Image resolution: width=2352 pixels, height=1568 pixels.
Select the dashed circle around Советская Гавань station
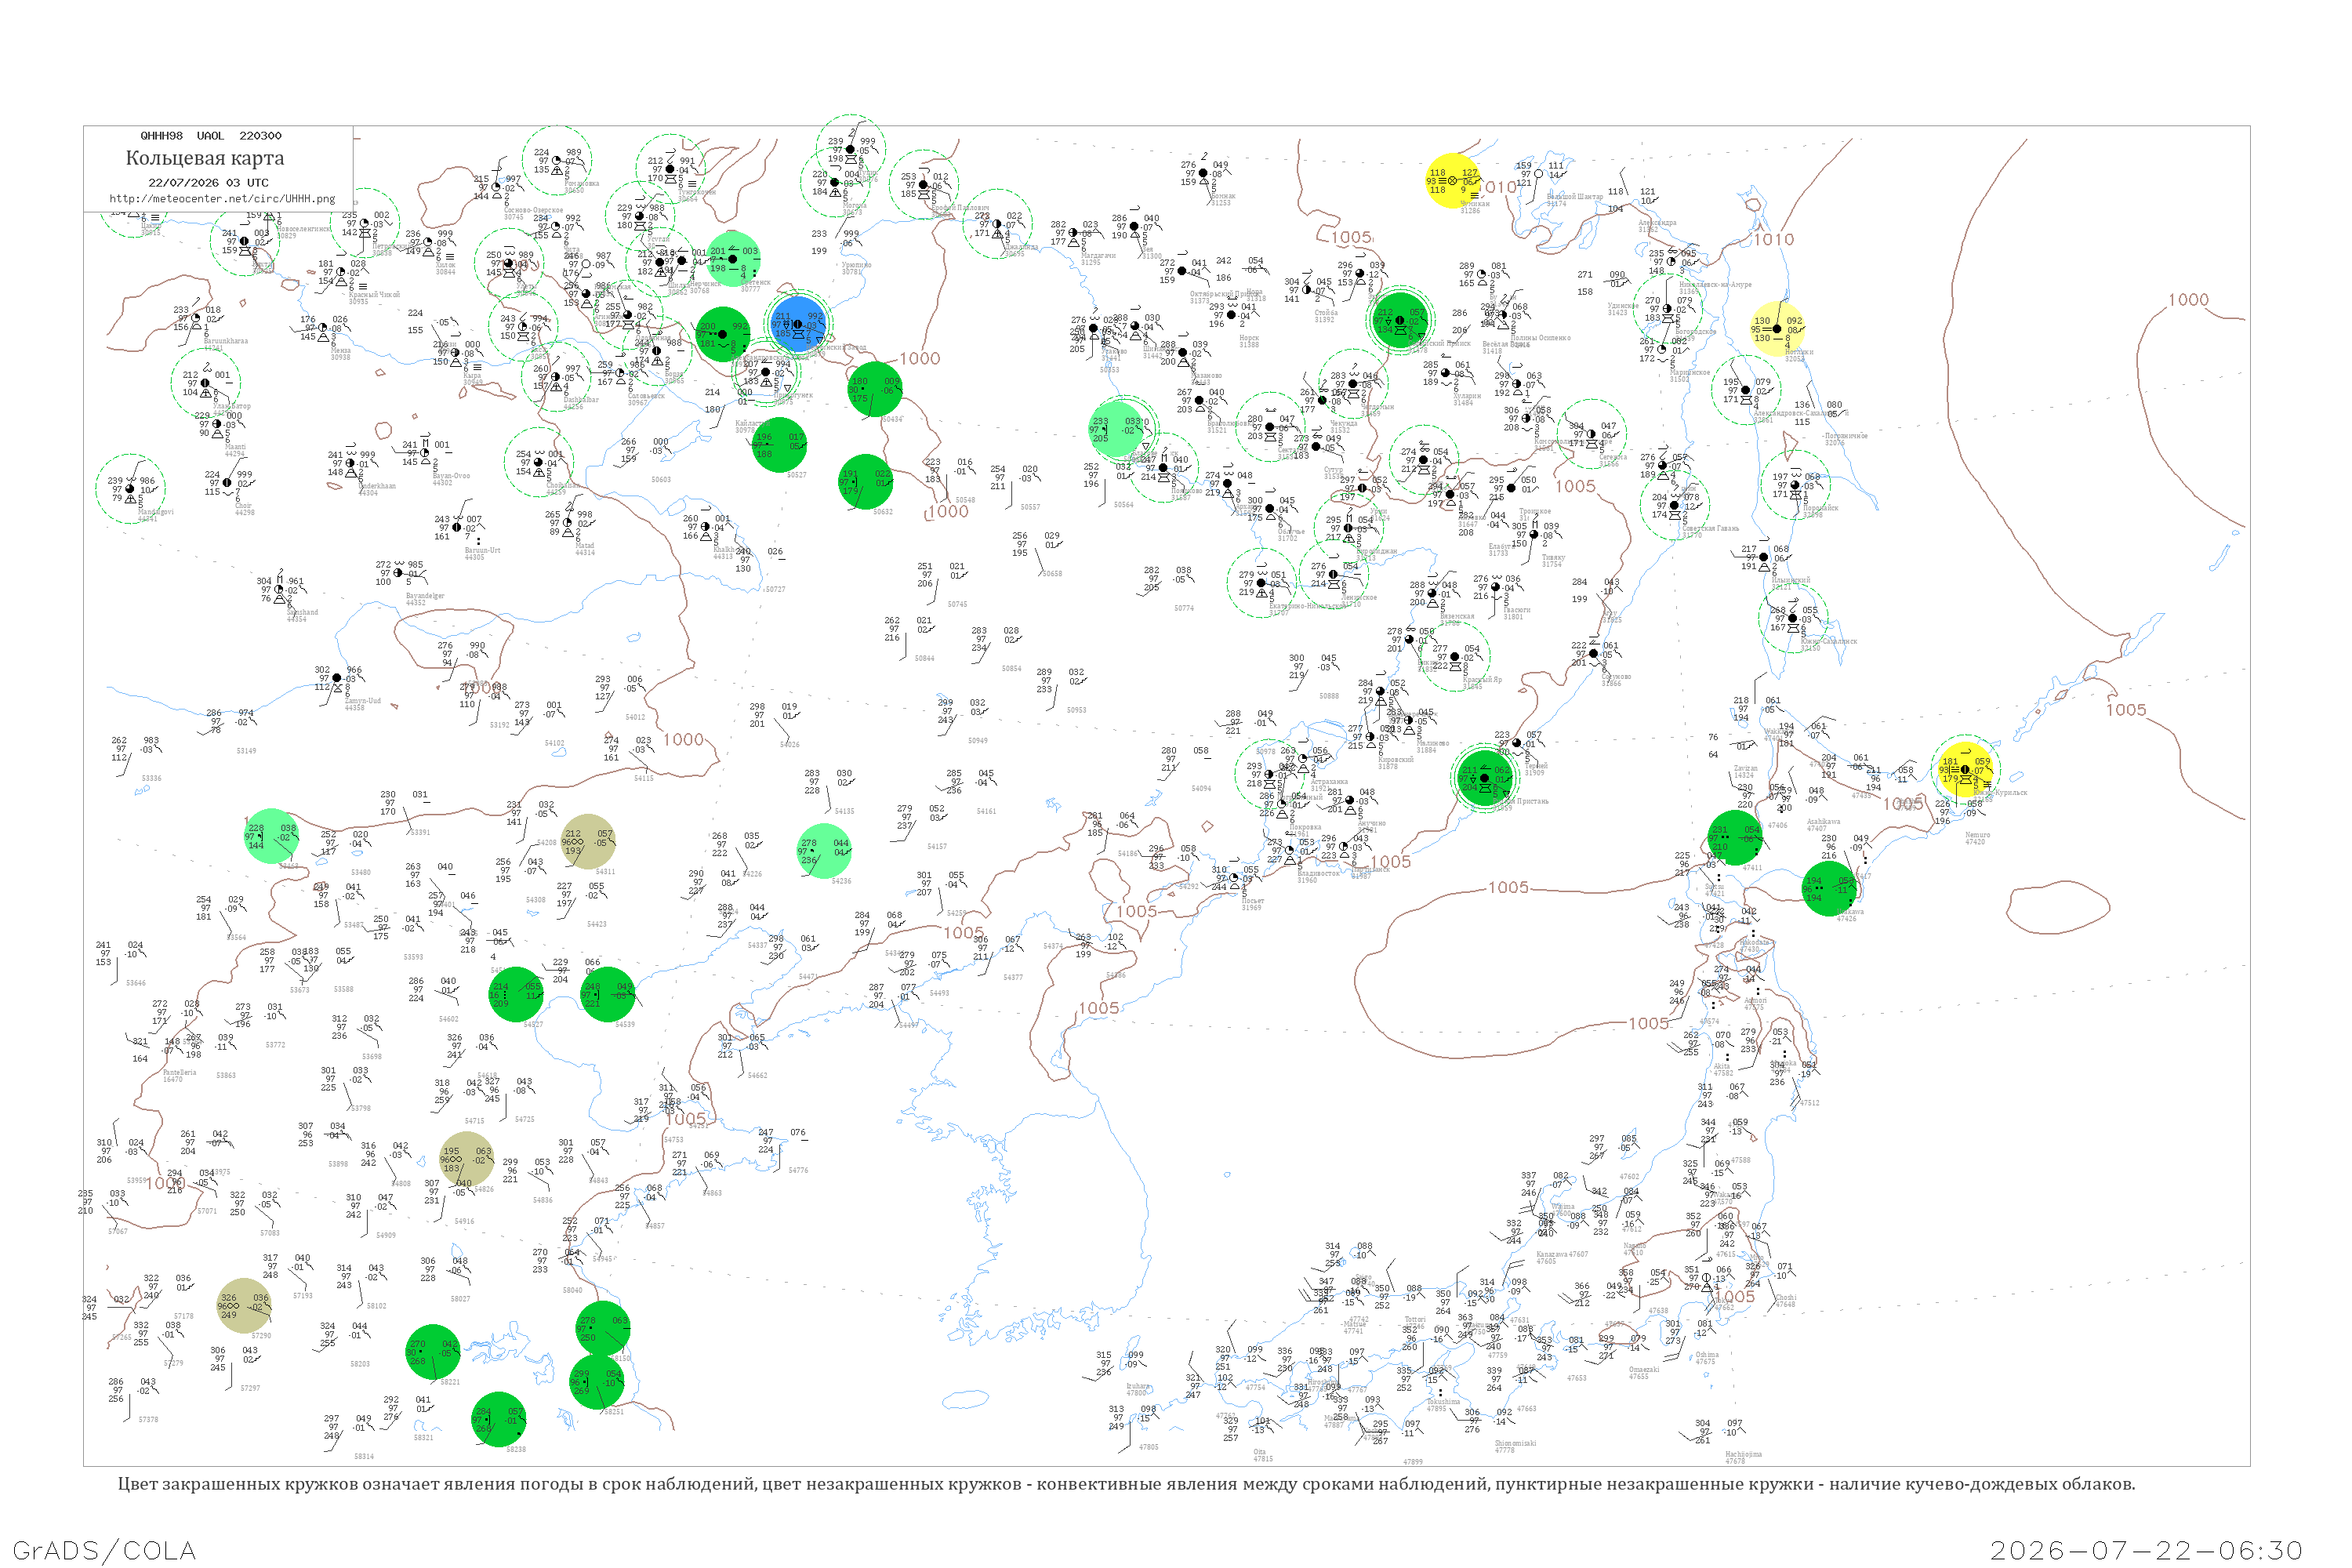[1675, 505]
